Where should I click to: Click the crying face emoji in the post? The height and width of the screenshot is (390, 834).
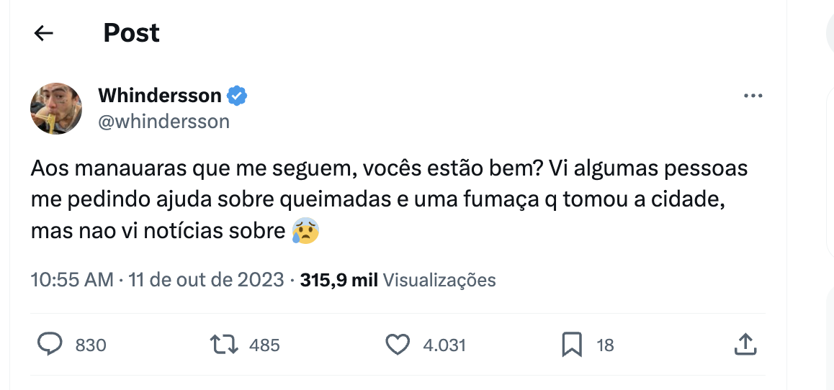tap(305, 232)
